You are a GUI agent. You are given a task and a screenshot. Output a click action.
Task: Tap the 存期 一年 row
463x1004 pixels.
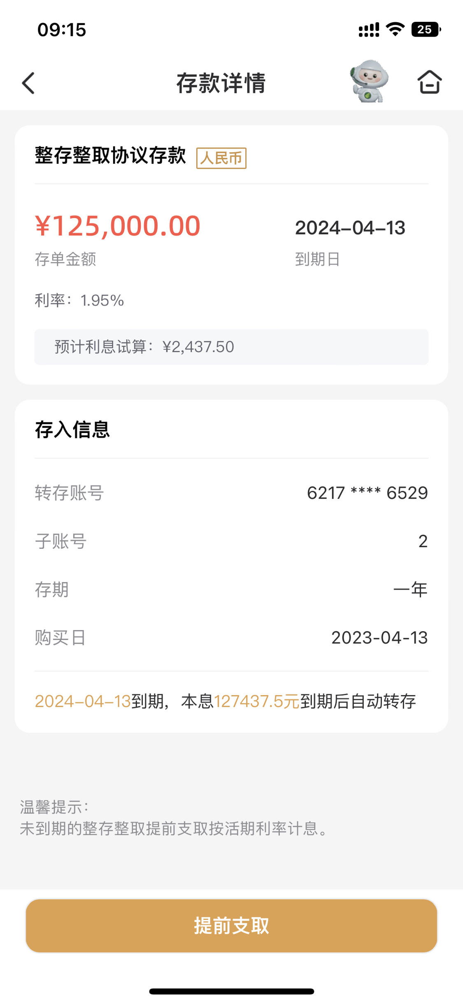(x=231, y=589)
